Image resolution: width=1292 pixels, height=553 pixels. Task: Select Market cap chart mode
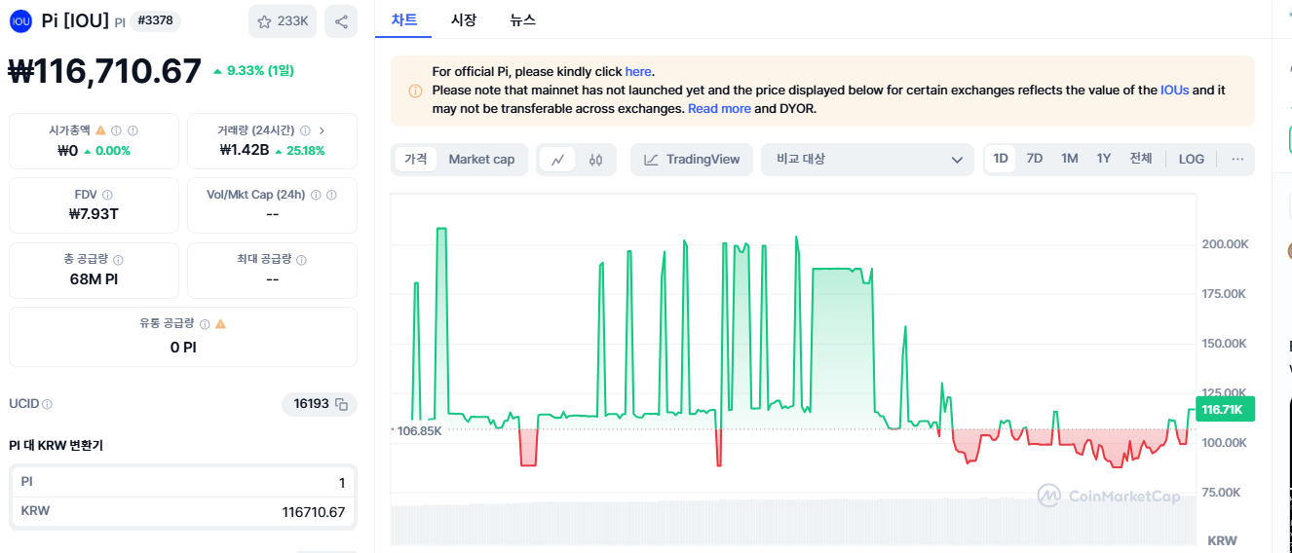click(481, 160)
